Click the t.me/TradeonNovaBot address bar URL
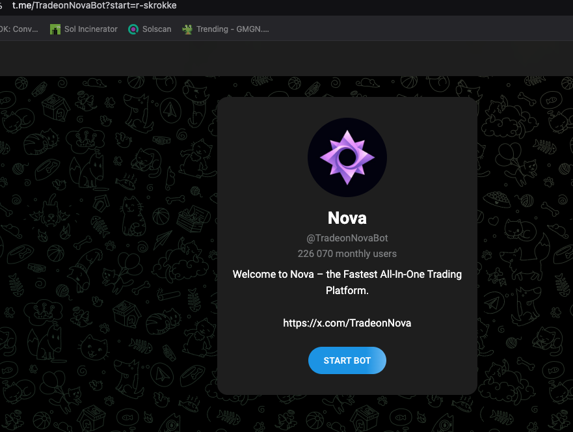Image resolution: width=573 pixels, height=432 pixels. (x=94, y=5)
